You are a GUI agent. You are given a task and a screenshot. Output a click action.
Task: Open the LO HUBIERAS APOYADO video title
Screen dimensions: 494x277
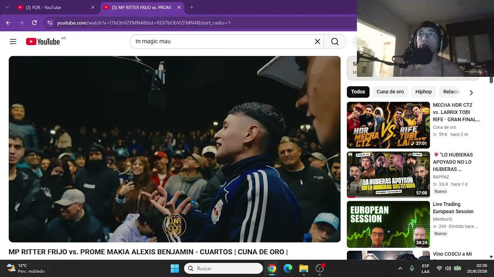(x=453, y=162)
